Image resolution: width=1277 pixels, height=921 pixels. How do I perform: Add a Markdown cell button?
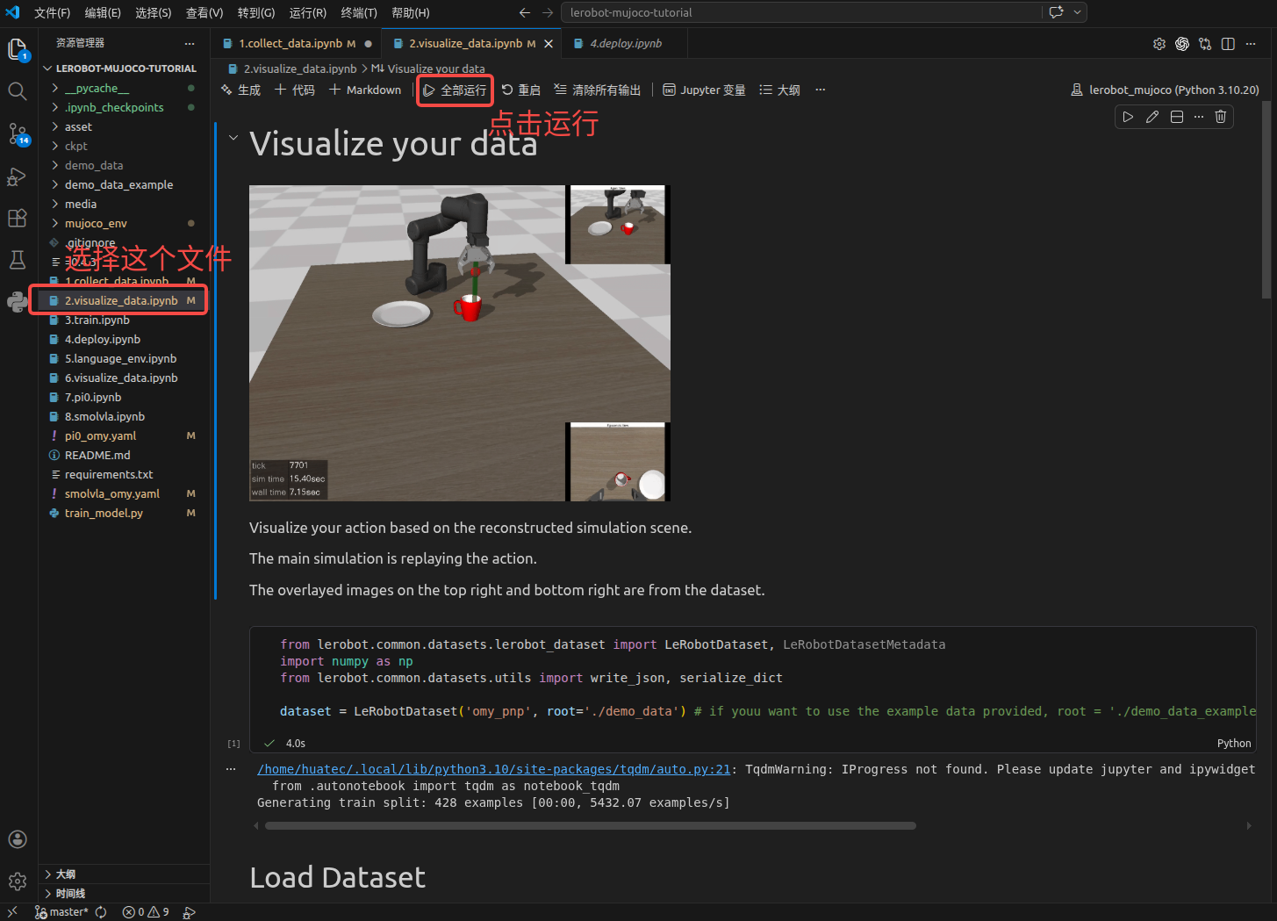365,90
